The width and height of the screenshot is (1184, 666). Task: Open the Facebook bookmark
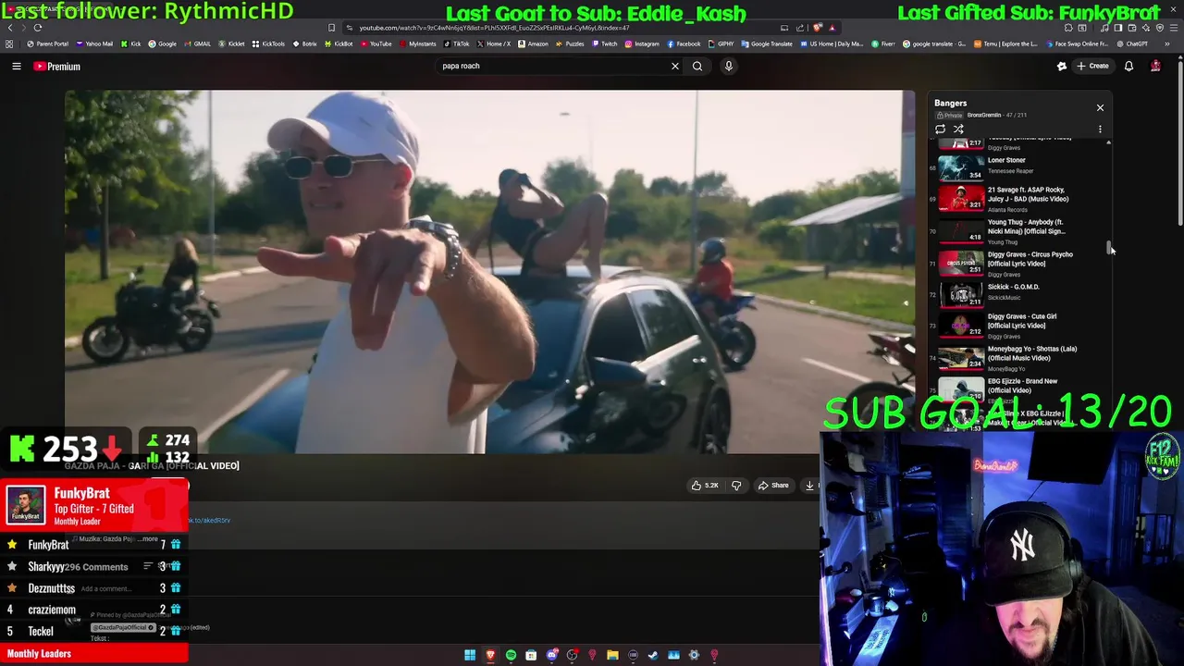pos(684,43)
